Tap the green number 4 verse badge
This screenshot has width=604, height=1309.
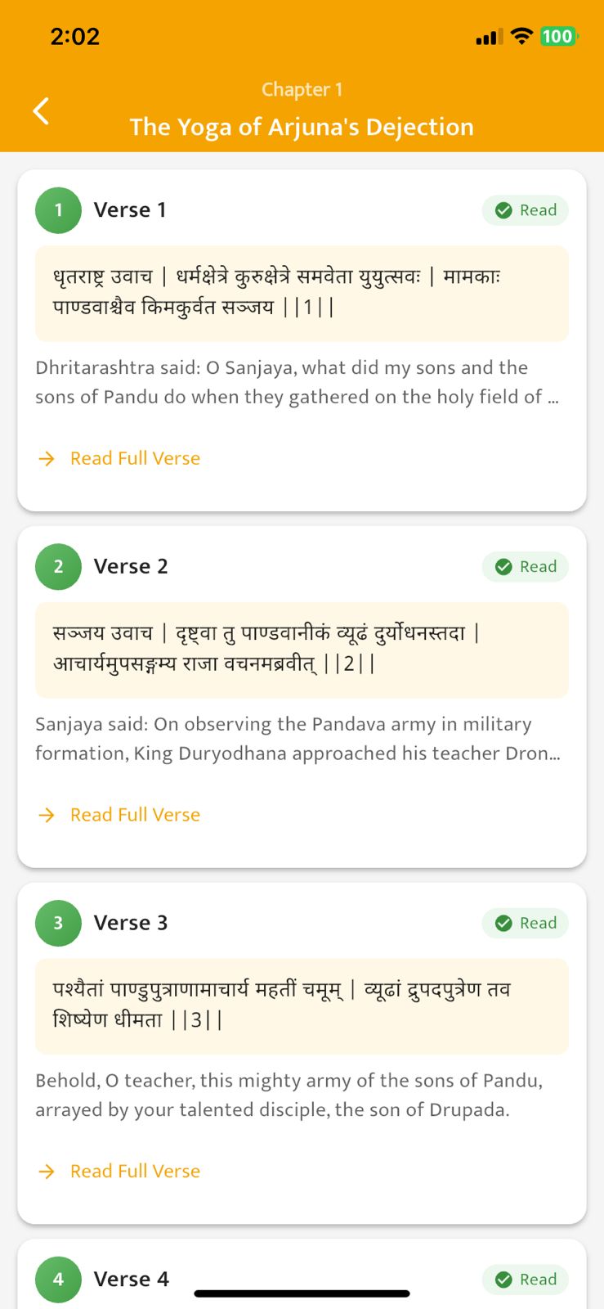(x=58, y=1279)
